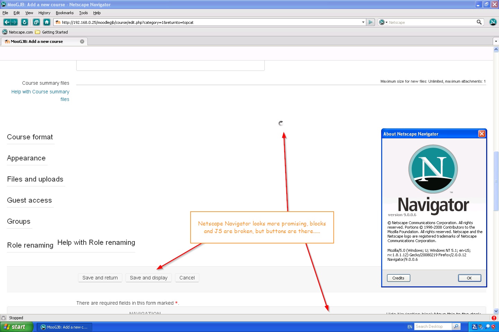Close the MooGJB: Add a new course tab

82,41
